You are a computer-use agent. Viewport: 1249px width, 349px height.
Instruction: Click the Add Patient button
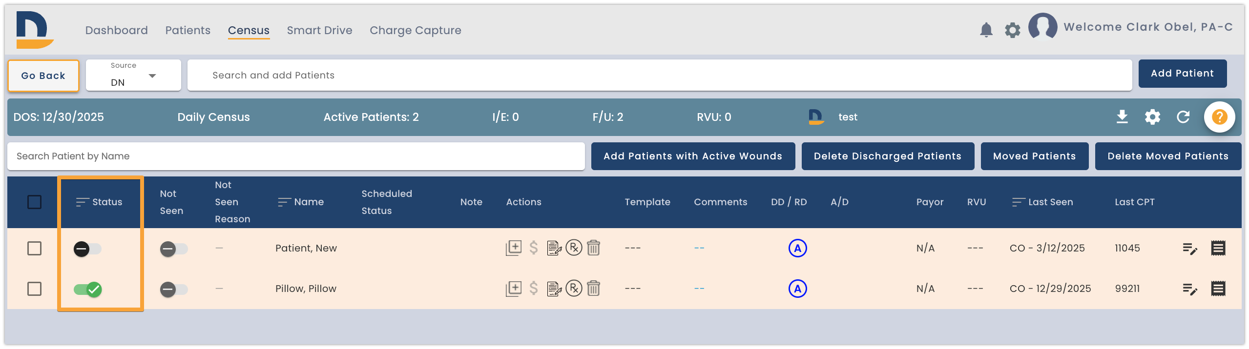[x=1182, y=73]
